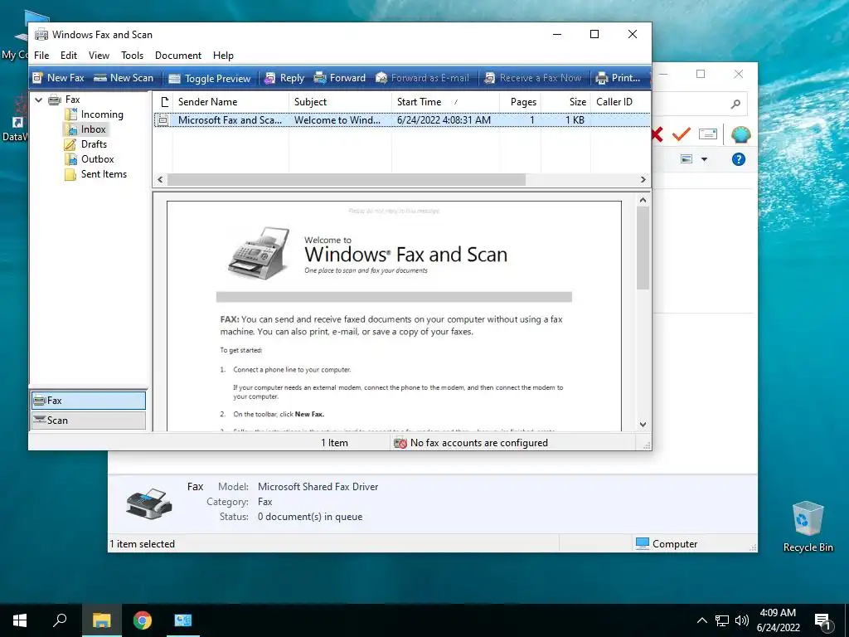Click the blue help icon in background window
The height and width of the screenshot is (637, 849).
(739, 159)
